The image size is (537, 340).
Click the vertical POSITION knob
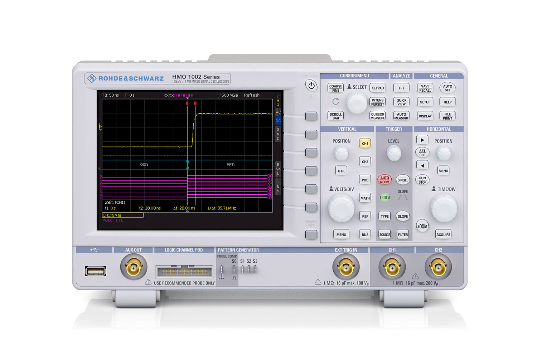coord(341,153)
